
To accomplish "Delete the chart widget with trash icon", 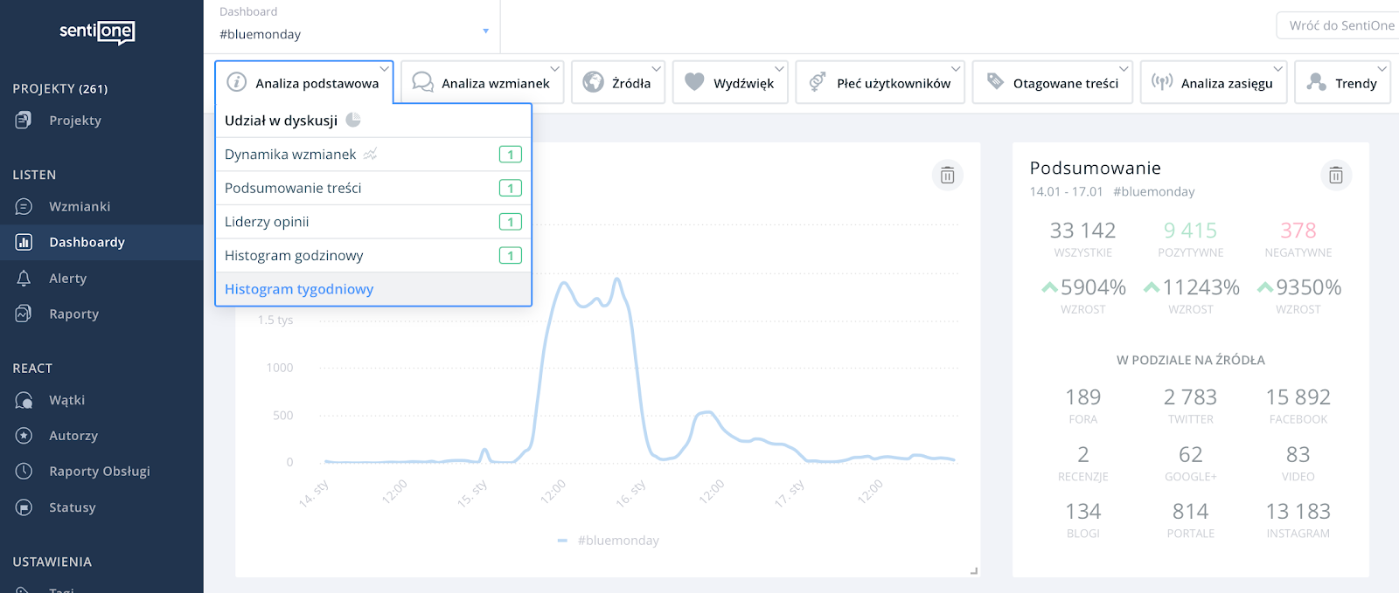I will [x=947, y=176].
